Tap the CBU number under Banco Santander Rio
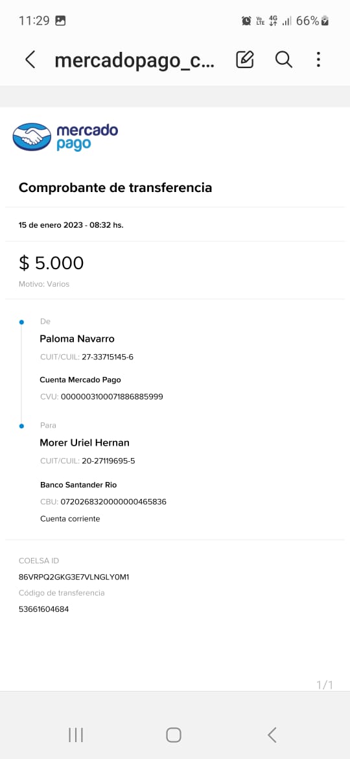This screenshot has width=350, height=759. point(113,502)
